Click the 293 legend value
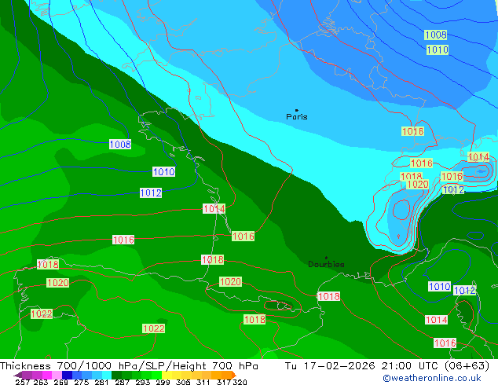The width and height of the screenshot is (498, 385). [x=142, y=382]
